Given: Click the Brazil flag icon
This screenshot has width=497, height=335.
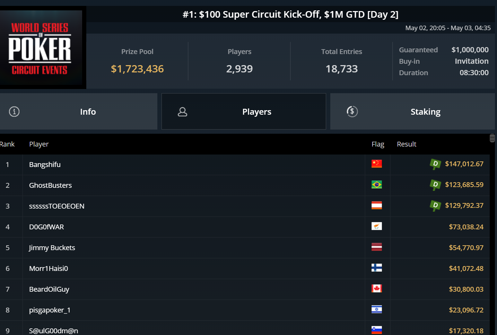Looking at the screenshot, I should pyautogui.click(x=376, y=185).
